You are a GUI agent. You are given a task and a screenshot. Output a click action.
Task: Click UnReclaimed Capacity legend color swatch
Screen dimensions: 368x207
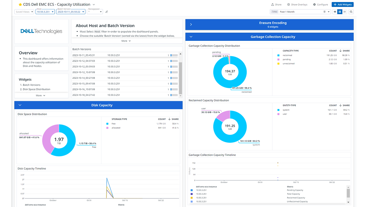192,202
